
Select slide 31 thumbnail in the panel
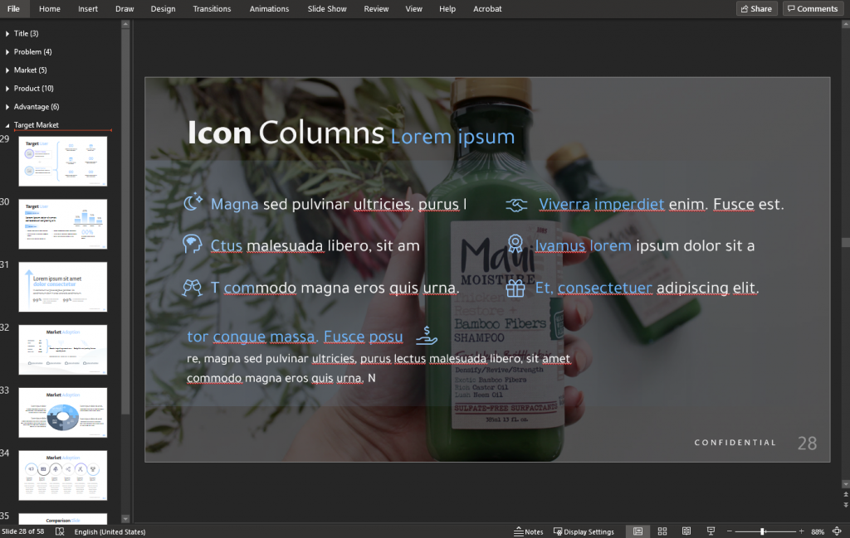click(63, 286)
